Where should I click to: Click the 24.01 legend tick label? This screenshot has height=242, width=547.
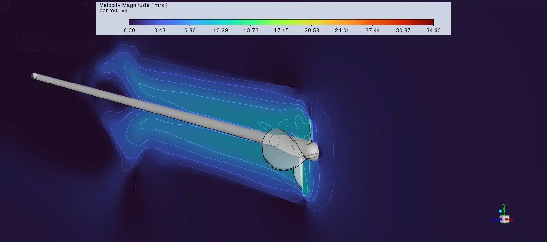(342, 30)
